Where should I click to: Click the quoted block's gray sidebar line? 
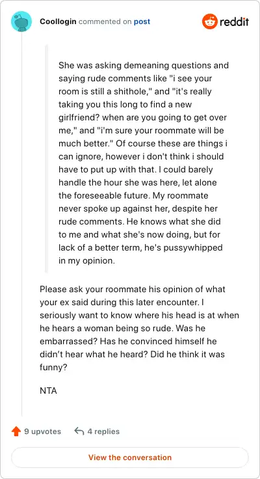pyautogui.click(x=46, y=159)
